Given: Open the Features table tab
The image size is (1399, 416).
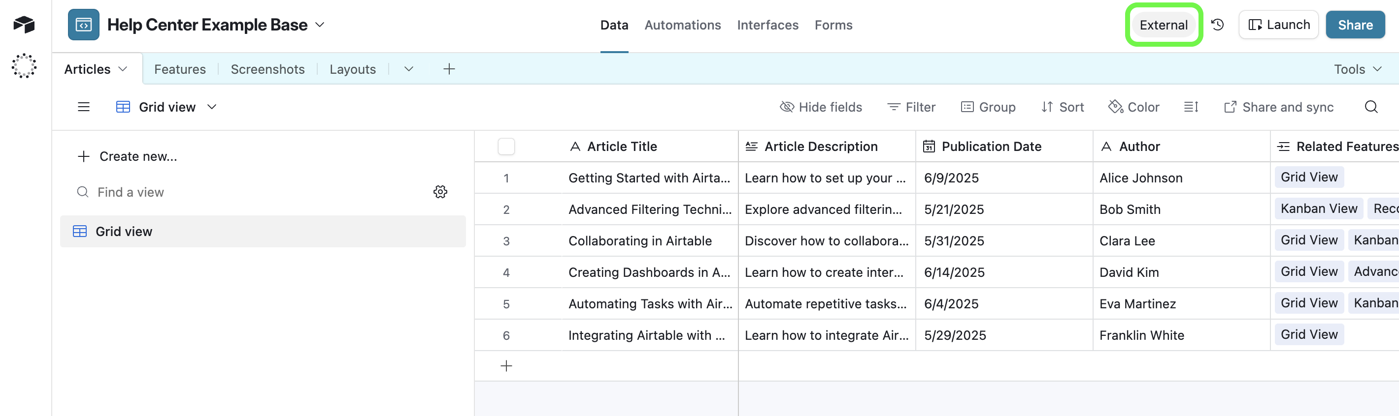Looking at the screenshot, I should click(180, 69).
